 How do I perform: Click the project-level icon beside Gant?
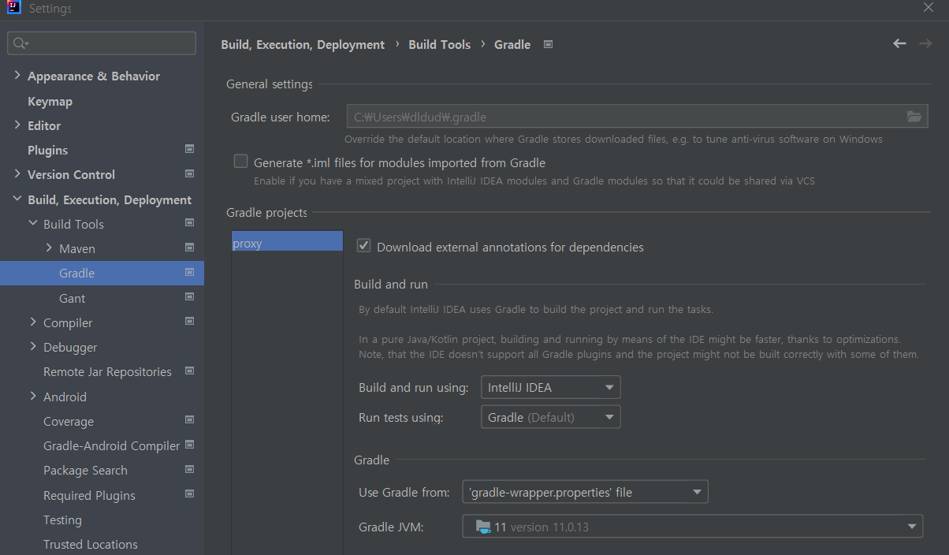pyautogui.click(x=189, y=297)
